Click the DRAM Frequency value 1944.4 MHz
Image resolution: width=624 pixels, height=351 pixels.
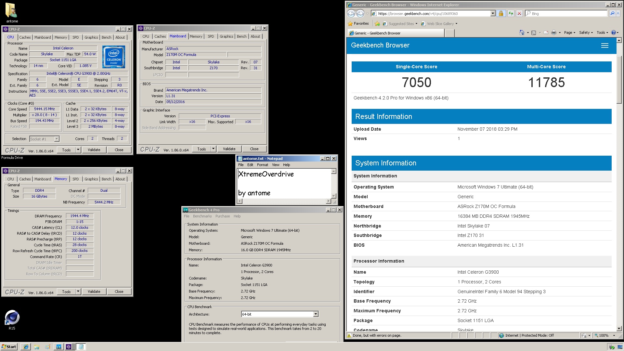coord(80,216)
